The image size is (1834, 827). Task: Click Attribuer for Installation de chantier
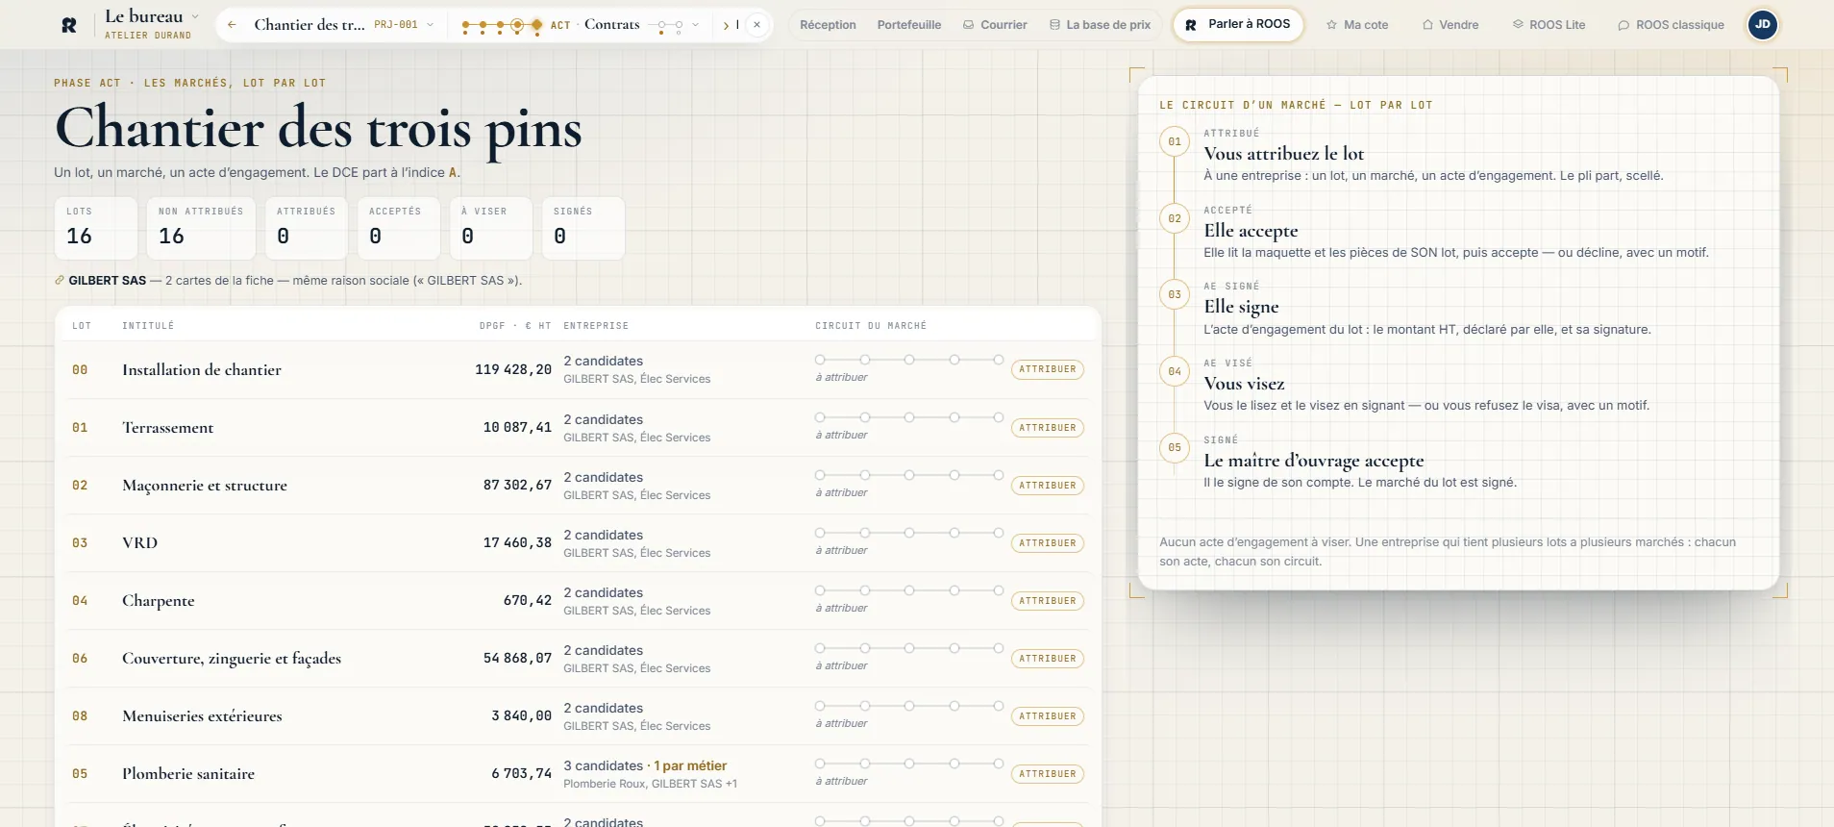click(1048, 369)
